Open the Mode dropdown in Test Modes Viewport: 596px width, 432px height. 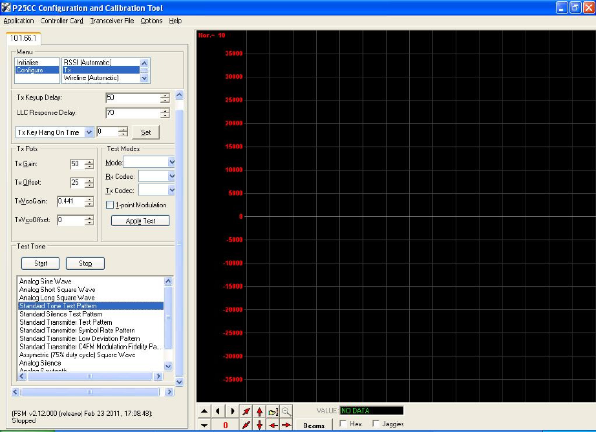171,162
